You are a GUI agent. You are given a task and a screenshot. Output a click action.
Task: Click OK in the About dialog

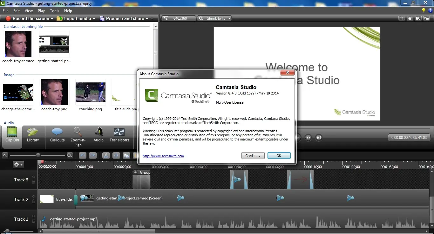pos(279,156)
